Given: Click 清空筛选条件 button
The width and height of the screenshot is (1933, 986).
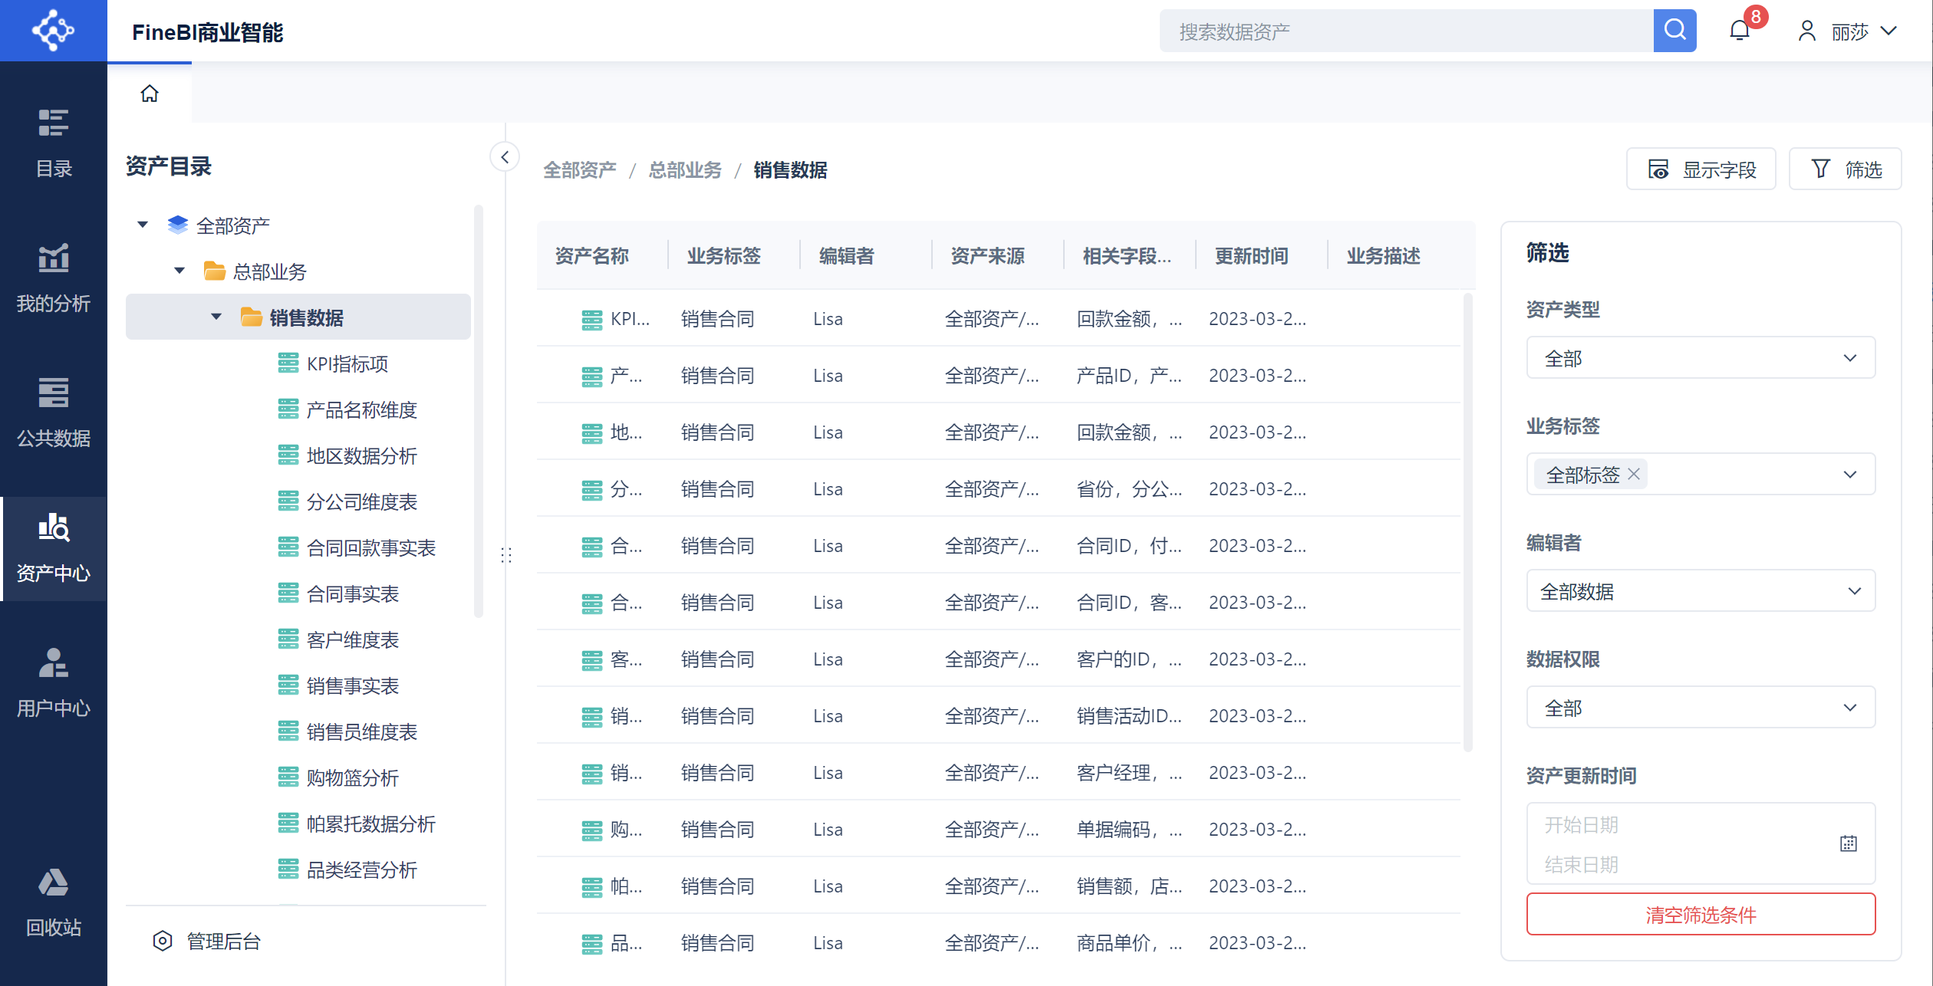Looking at the screenshot, I should (x=1700, y=914).
